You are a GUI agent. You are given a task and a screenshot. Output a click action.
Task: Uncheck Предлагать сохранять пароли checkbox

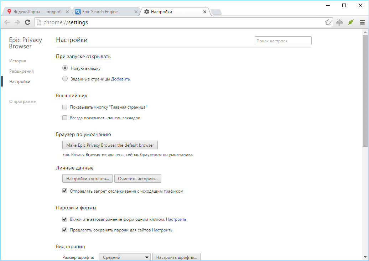click(x=64, y=230)
